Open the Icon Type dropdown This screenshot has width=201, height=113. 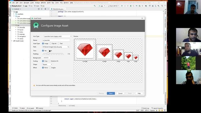(57, 36)
